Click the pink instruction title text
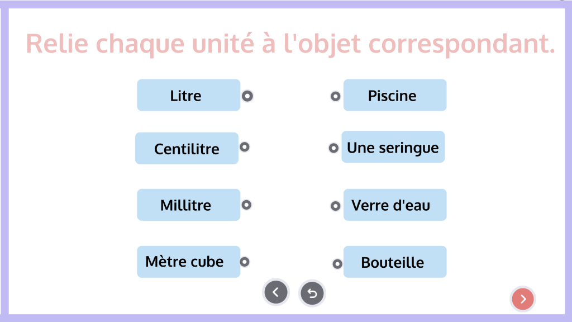 (290, 44)
